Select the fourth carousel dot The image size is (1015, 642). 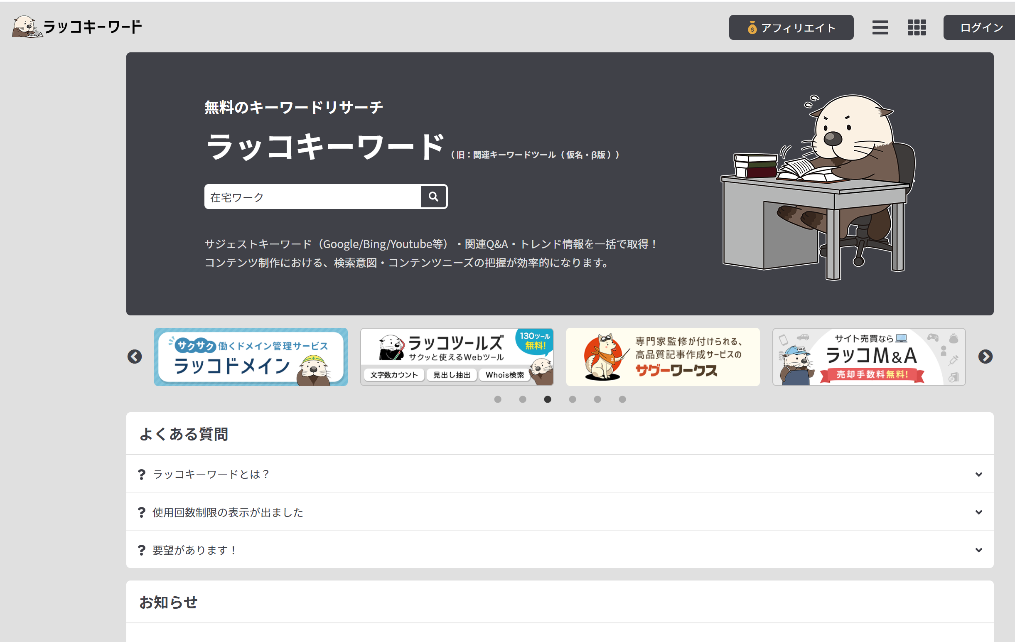click(x=573, y=399)
